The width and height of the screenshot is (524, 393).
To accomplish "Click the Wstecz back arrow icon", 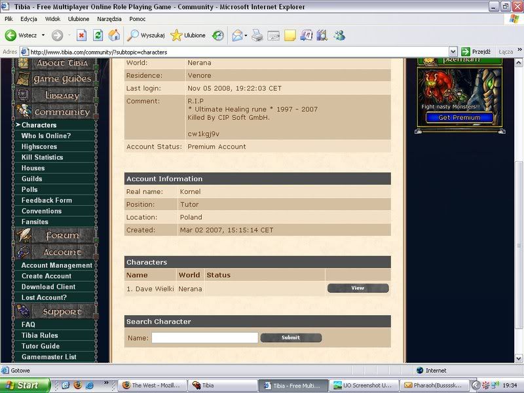I will pos(10,35).
